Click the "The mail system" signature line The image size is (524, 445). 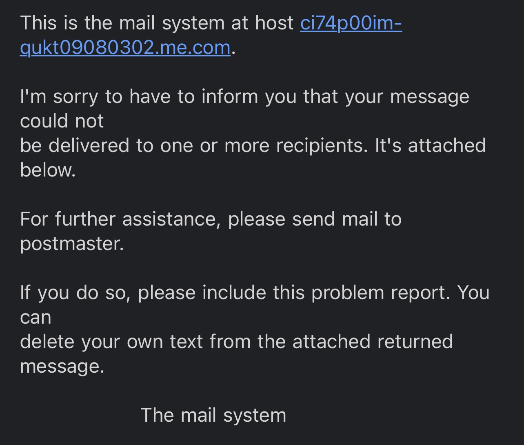pos(213,415)
